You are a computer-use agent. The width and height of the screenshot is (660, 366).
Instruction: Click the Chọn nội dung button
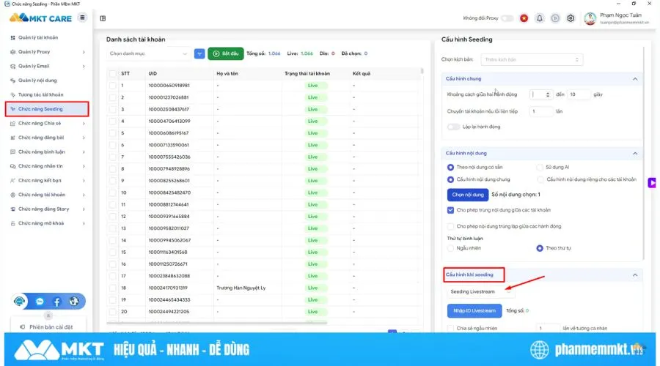[x=468, y=195]
